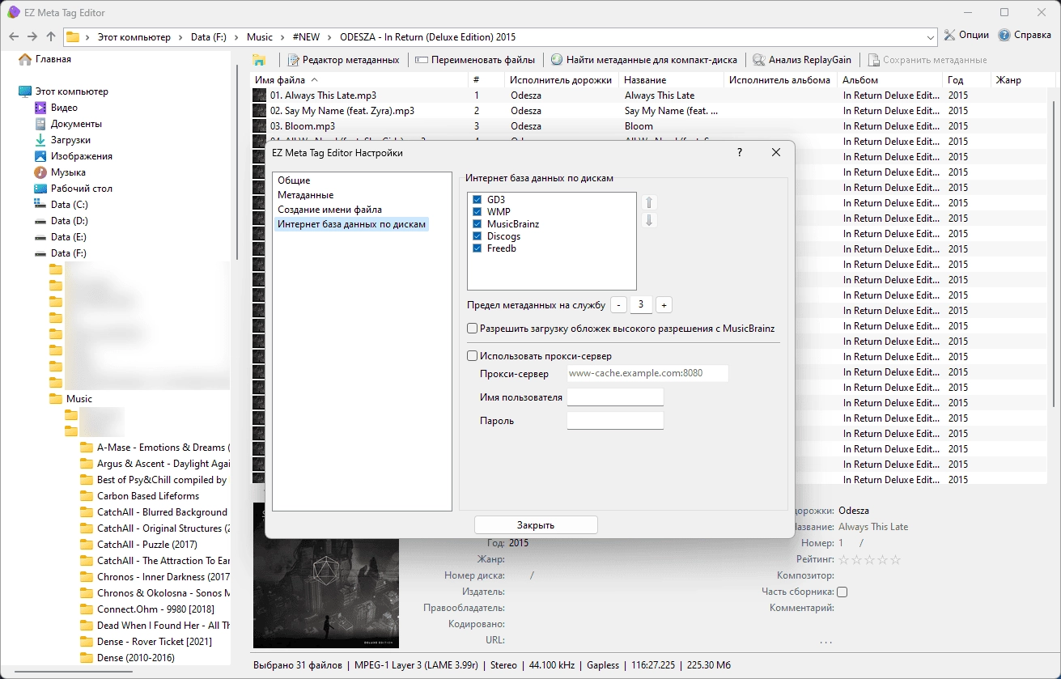Sort by Имя файла column header
This screenshot has width=1061, height=679.
(x=359, y=80)
